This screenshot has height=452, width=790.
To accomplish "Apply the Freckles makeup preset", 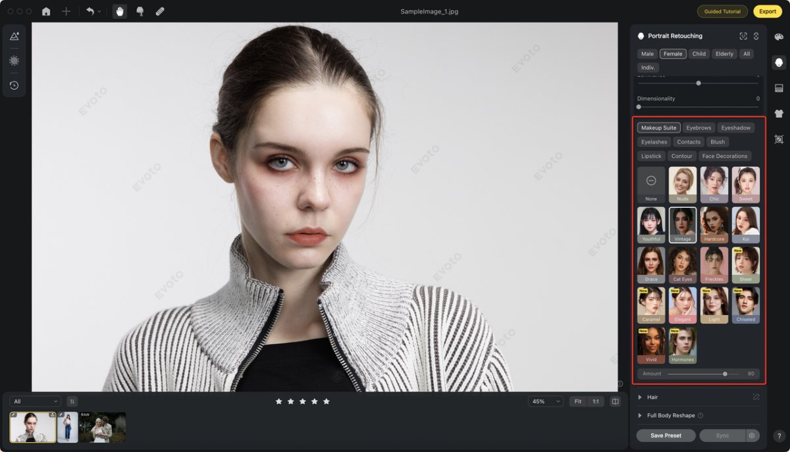I will (x=714, y=265).
